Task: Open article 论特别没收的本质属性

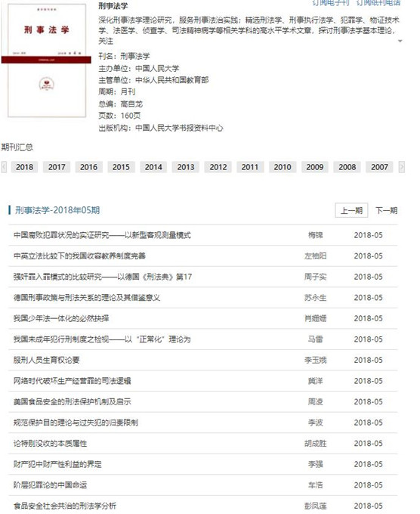Action: (x=50, y=444)
